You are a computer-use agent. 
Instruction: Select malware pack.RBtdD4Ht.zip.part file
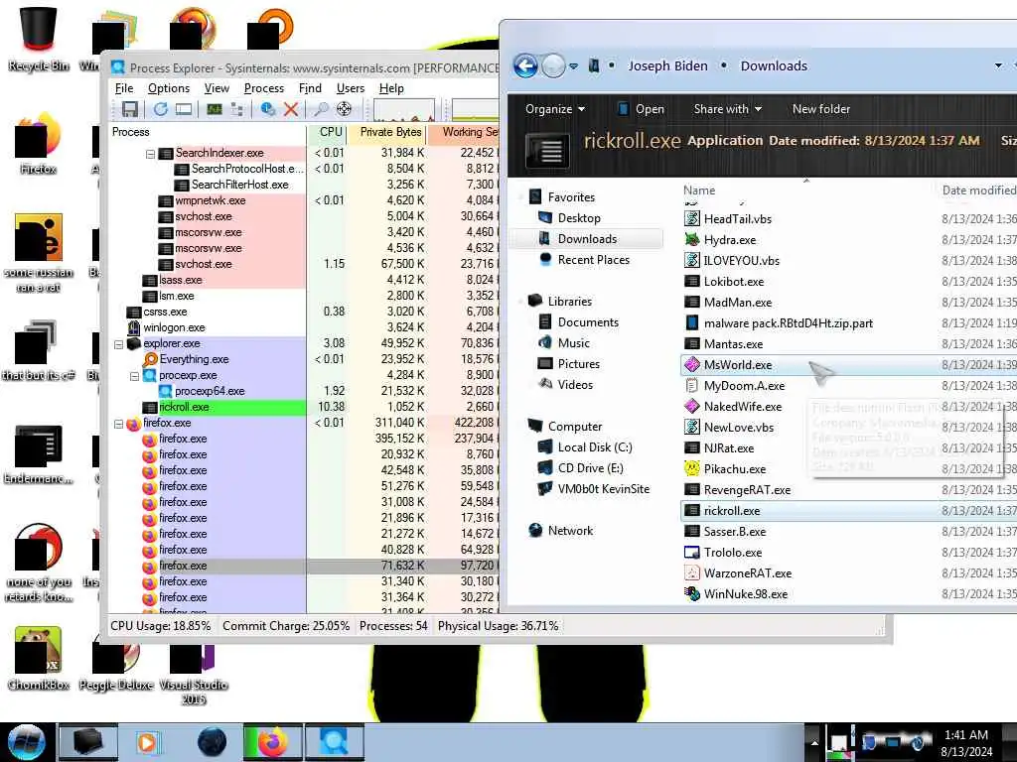click(x=779, y=322)
